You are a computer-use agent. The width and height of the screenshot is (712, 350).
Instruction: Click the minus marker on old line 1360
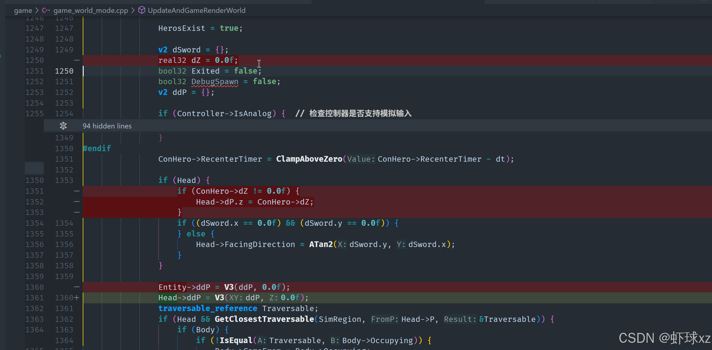tap(77, 287)
